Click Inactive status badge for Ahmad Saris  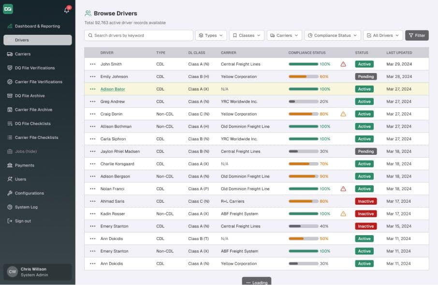tap(365, 201)
